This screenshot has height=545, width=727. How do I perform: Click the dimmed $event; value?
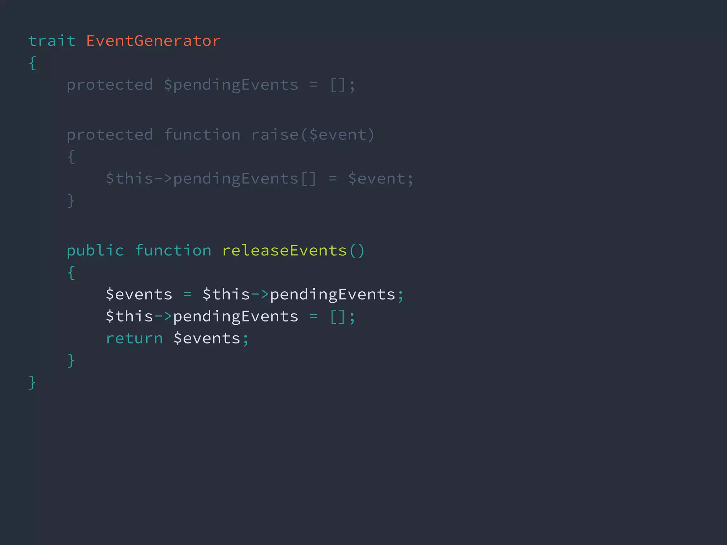pos(381,178)
